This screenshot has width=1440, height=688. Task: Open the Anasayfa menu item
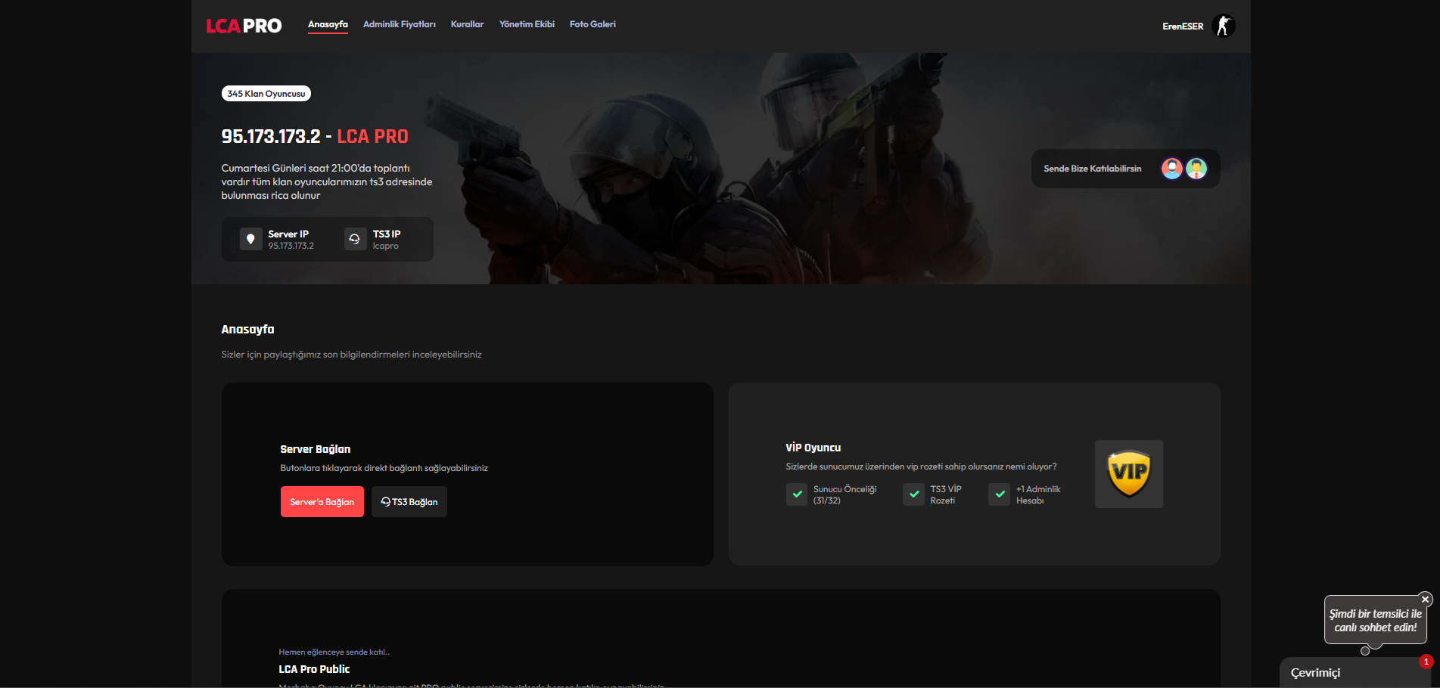[x=328, y=24]
